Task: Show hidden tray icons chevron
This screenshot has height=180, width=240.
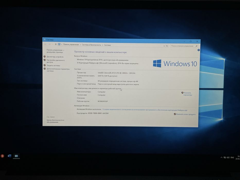Action: coord(221,157)
